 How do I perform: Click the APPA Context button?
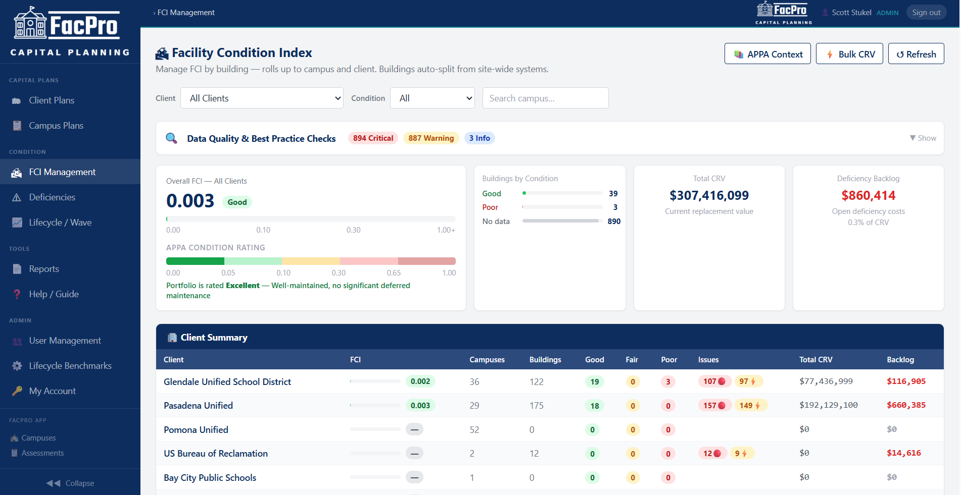767,53
